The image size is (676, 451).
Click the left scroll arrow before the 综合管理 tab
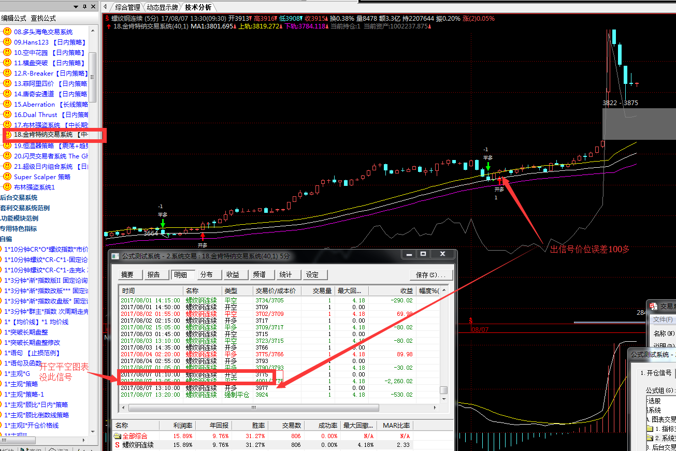click(x=105, y=7)
